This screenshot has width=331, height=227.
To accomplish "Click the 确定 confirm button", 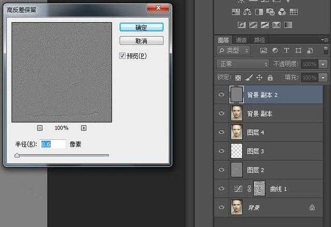I will 141,27.
